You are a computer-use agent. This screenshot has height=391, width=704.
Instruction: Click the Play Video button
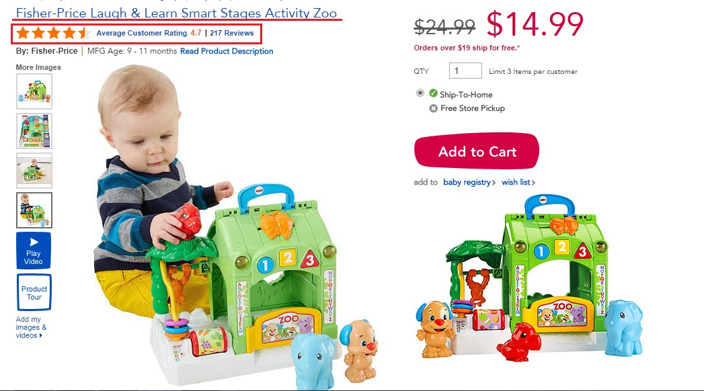(34, 251)
